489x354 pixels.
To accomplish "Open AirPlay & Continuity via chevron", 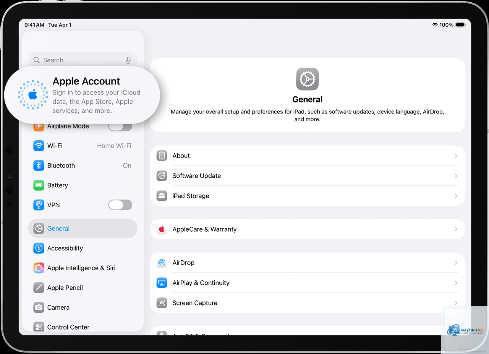I will (456, 283).
